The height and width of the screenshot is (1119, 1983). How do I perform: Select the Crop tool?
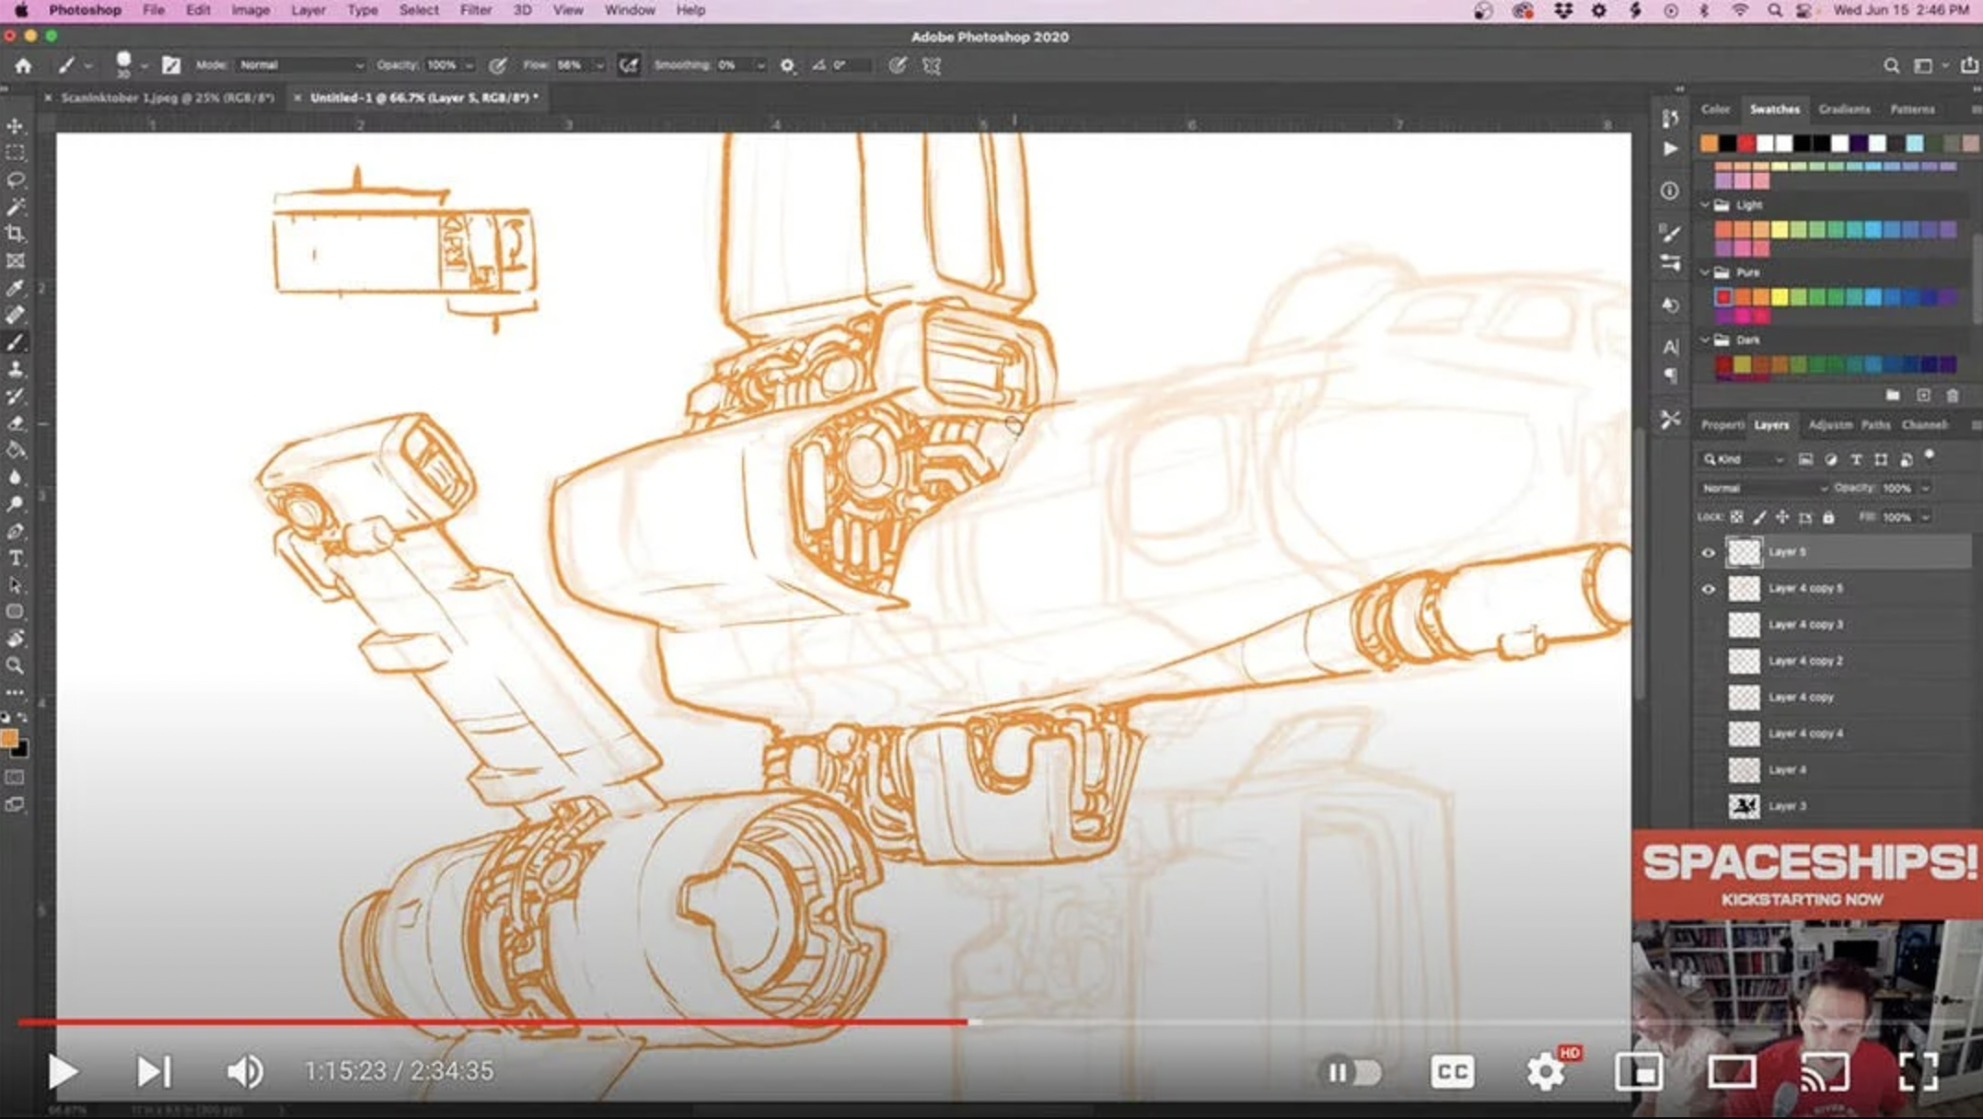coord(16,234)
